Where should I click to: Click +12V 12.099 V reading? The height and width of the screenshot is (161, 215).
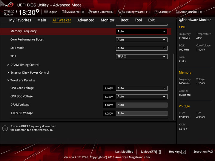click(184, 117)
